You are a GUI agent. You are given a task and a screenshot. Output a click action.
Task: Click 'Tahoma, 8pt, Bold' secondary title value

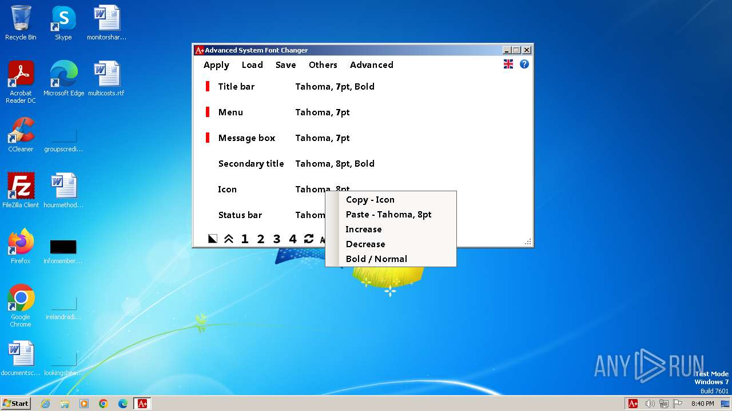(x=335, y=164)
